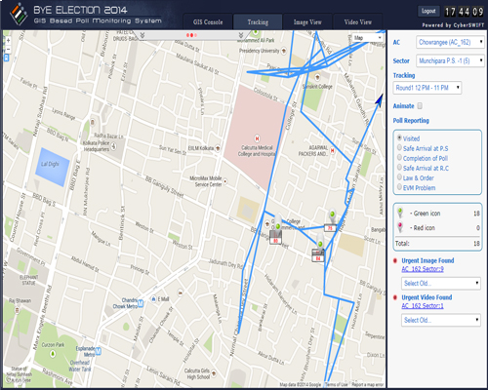
Task: Click the blue vehicle arrow marker
Action: point(379,100)
